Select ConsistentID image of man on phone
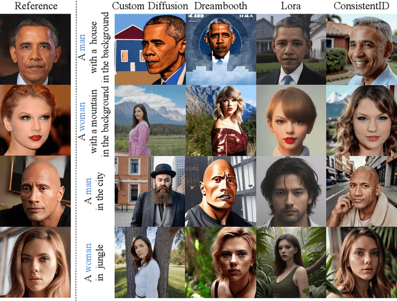The height and width of the screenshot is (301, 397). [x=362, y=191]
